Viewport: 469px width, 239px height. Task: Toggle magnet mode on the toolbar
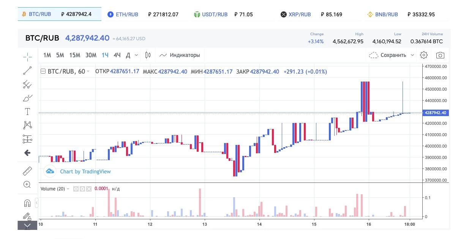(x=27, y=203)
